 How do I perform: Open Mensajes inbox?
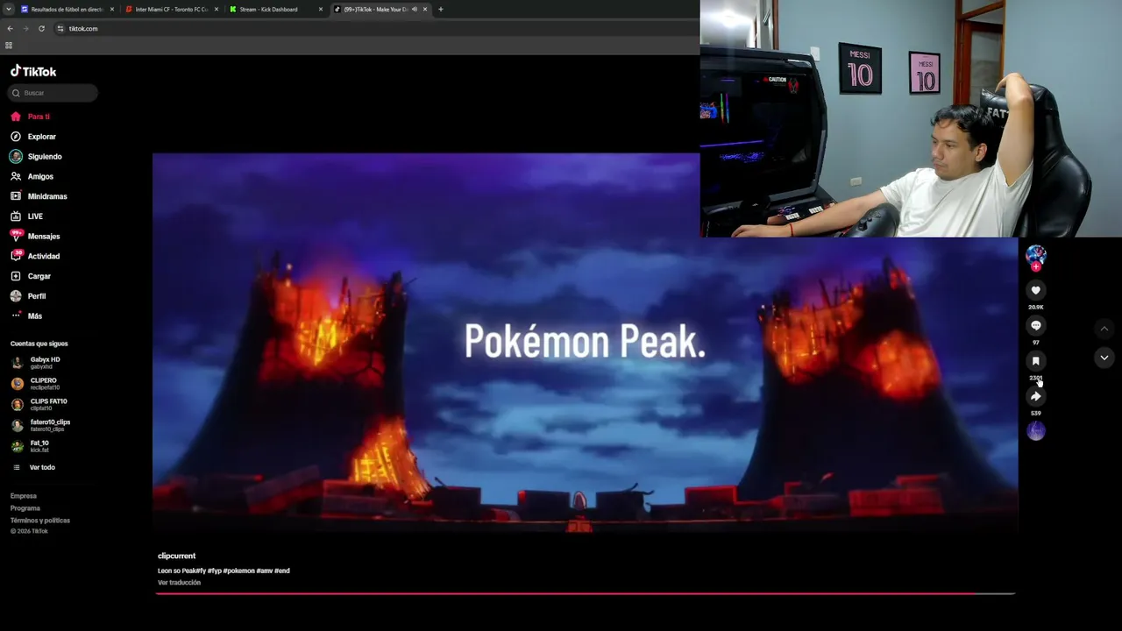point(44,237)
